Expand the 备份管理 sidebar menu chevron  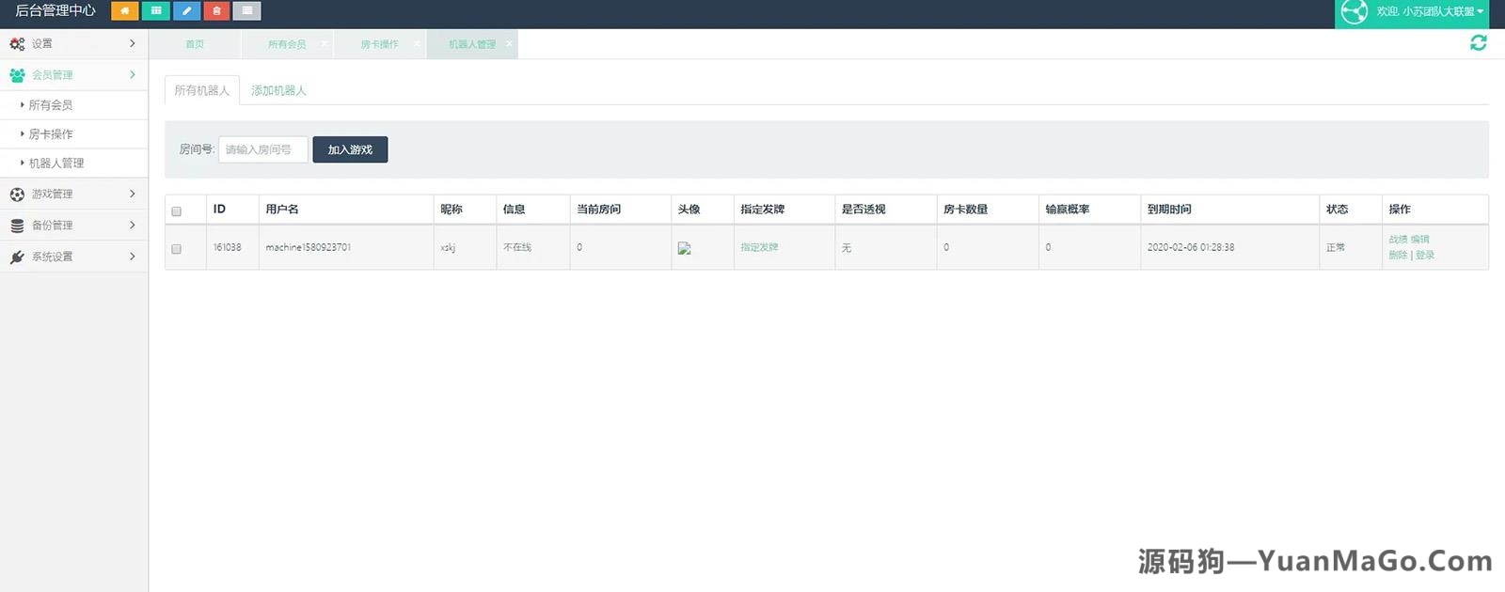click(133, 225)
